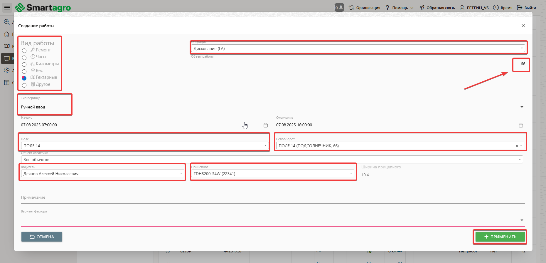The width and height of the screenshot is (546, 263).
Task: Open start date calendar picker
Action: point(266,125)
